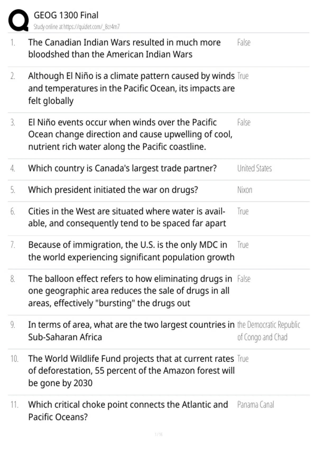Select the False answer for question 1
The height and width of the screenshot is (449, 317).
[244, 43]
